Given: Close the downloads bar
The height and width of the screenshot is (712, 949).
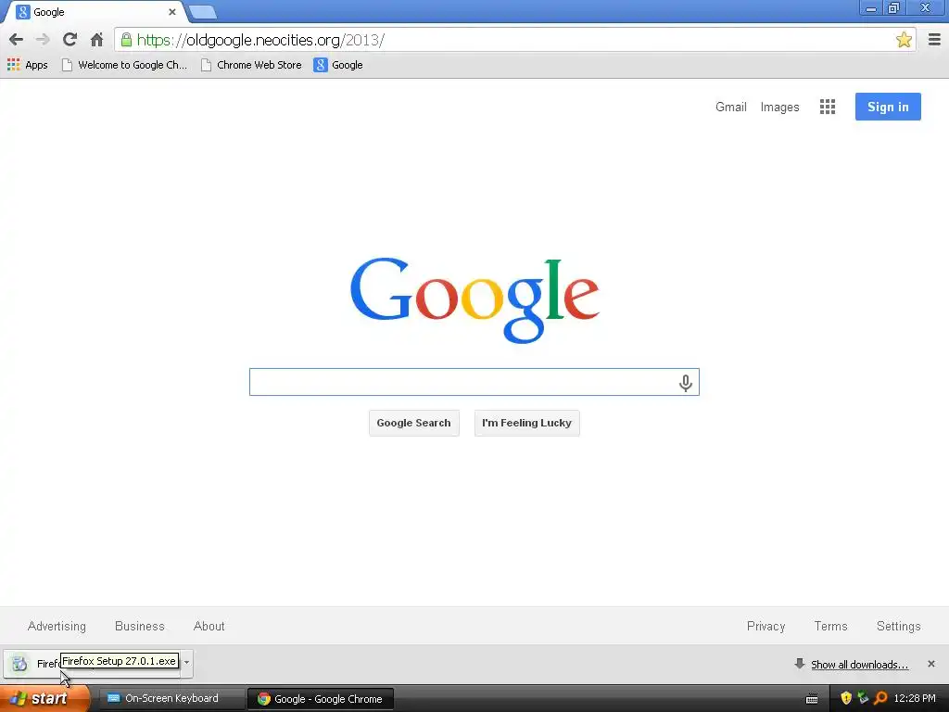Looking at the screenshot, I should tap(930, 664).
